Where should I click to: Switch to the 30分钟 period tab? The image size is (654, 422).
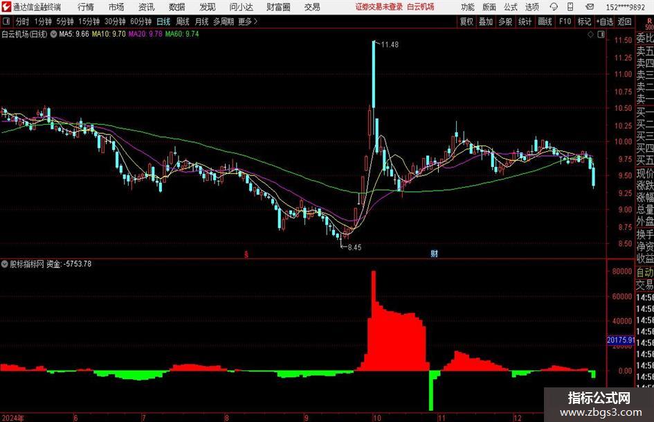coord(115,21)
